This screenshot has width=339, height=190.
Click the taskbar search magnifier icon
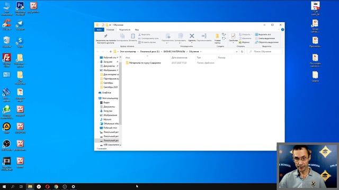13,186
